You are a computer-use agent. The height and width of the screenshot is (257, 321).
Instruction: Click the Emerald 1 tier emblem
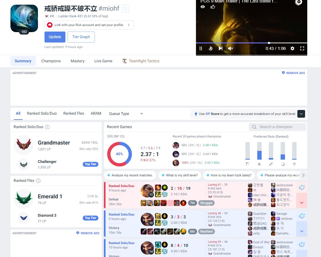pyautogui.click(x=24, y=199)
